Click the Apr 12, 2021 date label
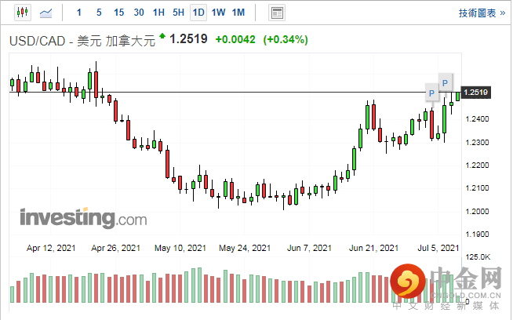Image resolution: width=513 pixels, height=320 pixels. click(x=51, y=248)
